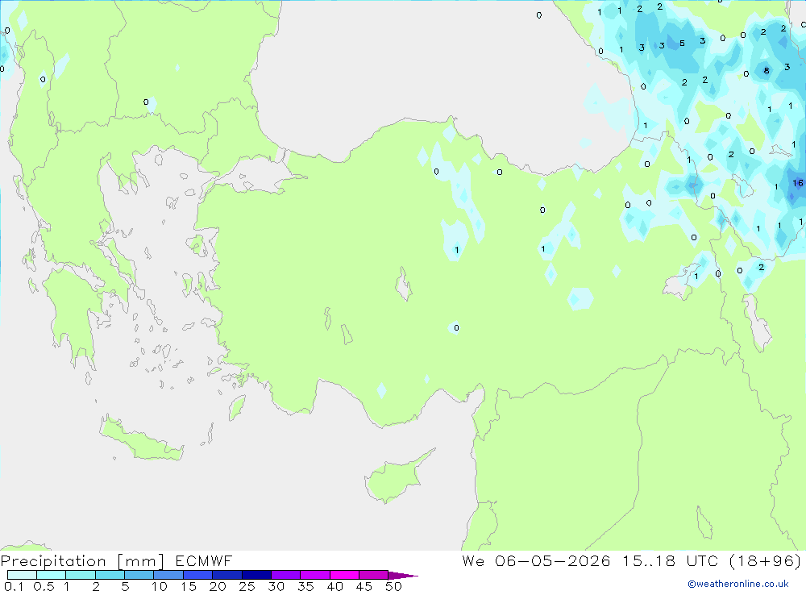806x591 pixels.
Task: Click the 'Precipitation [mm]' title text
Action: tap(82, 561)
